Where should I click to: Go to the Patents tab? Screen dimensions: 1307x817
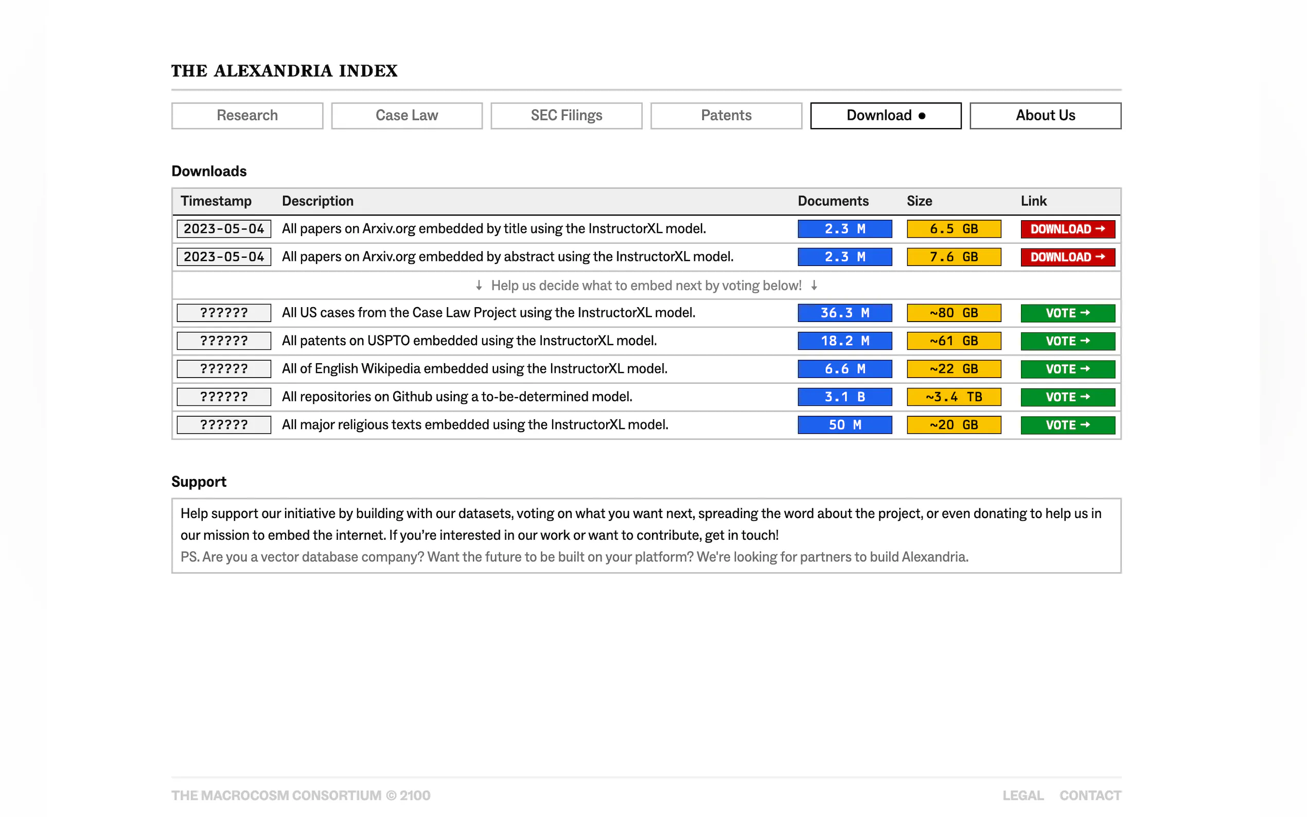click(x=726, y=116)
